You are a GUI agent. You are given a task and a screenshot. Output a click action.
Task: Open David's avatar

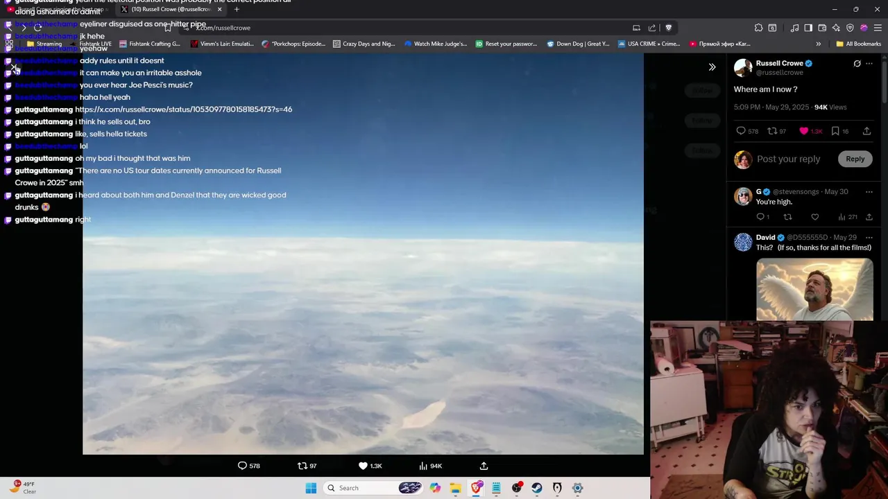[743, 242]
